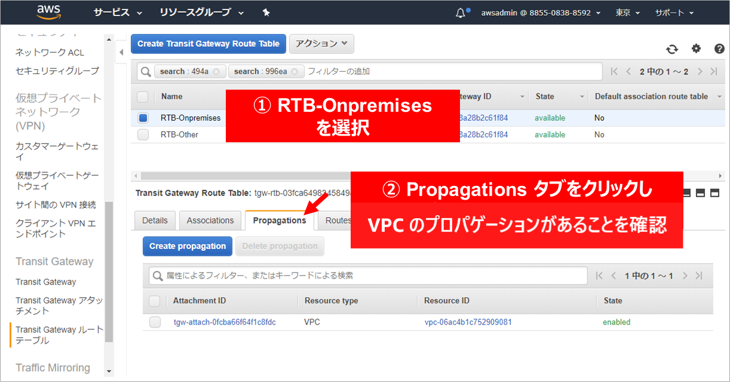Switch to the Associations tab
This screenshot has height=382, width=730.
click(x=210, y=221)
